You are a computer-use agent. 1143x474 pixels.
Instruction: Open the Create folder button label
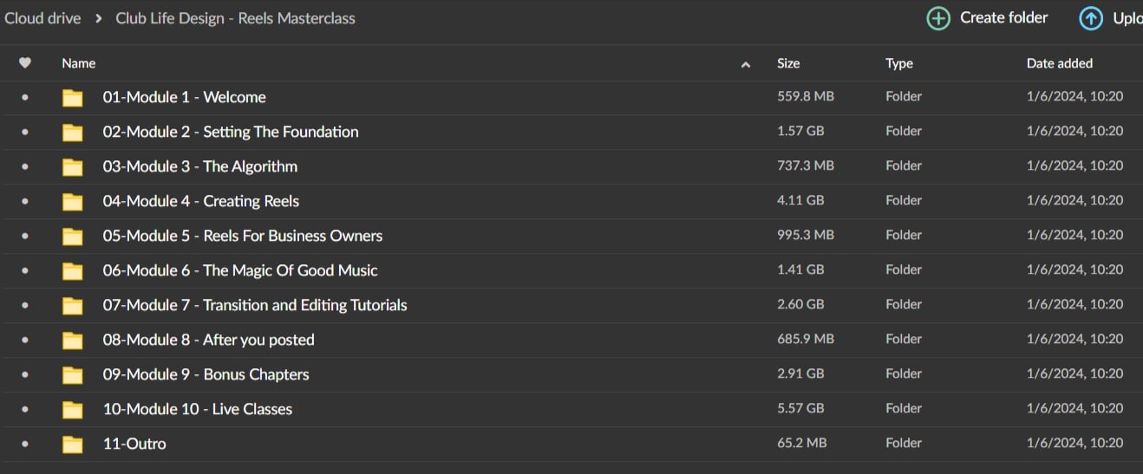click(1003, 18)
